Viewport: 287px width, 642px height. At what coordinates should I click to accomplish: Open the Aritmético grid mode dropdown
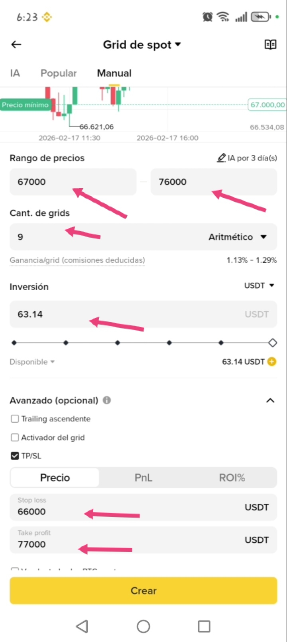[238, 237]
